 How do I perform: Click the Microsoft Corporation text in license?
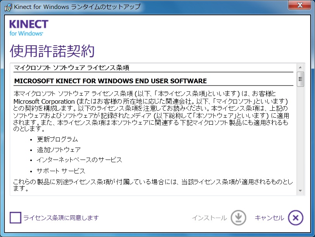point(44,101)
